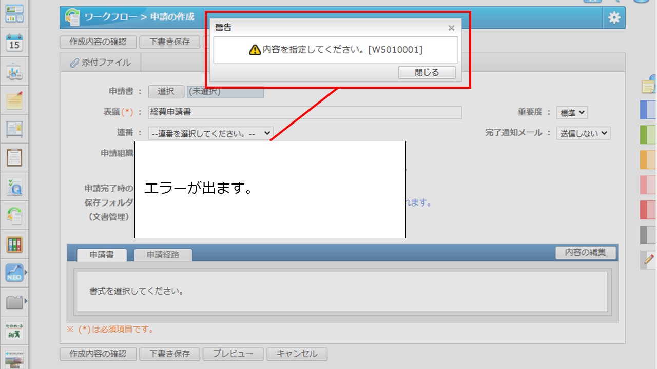
Task: Select the pink sticky color swatch
Action: 649,185
